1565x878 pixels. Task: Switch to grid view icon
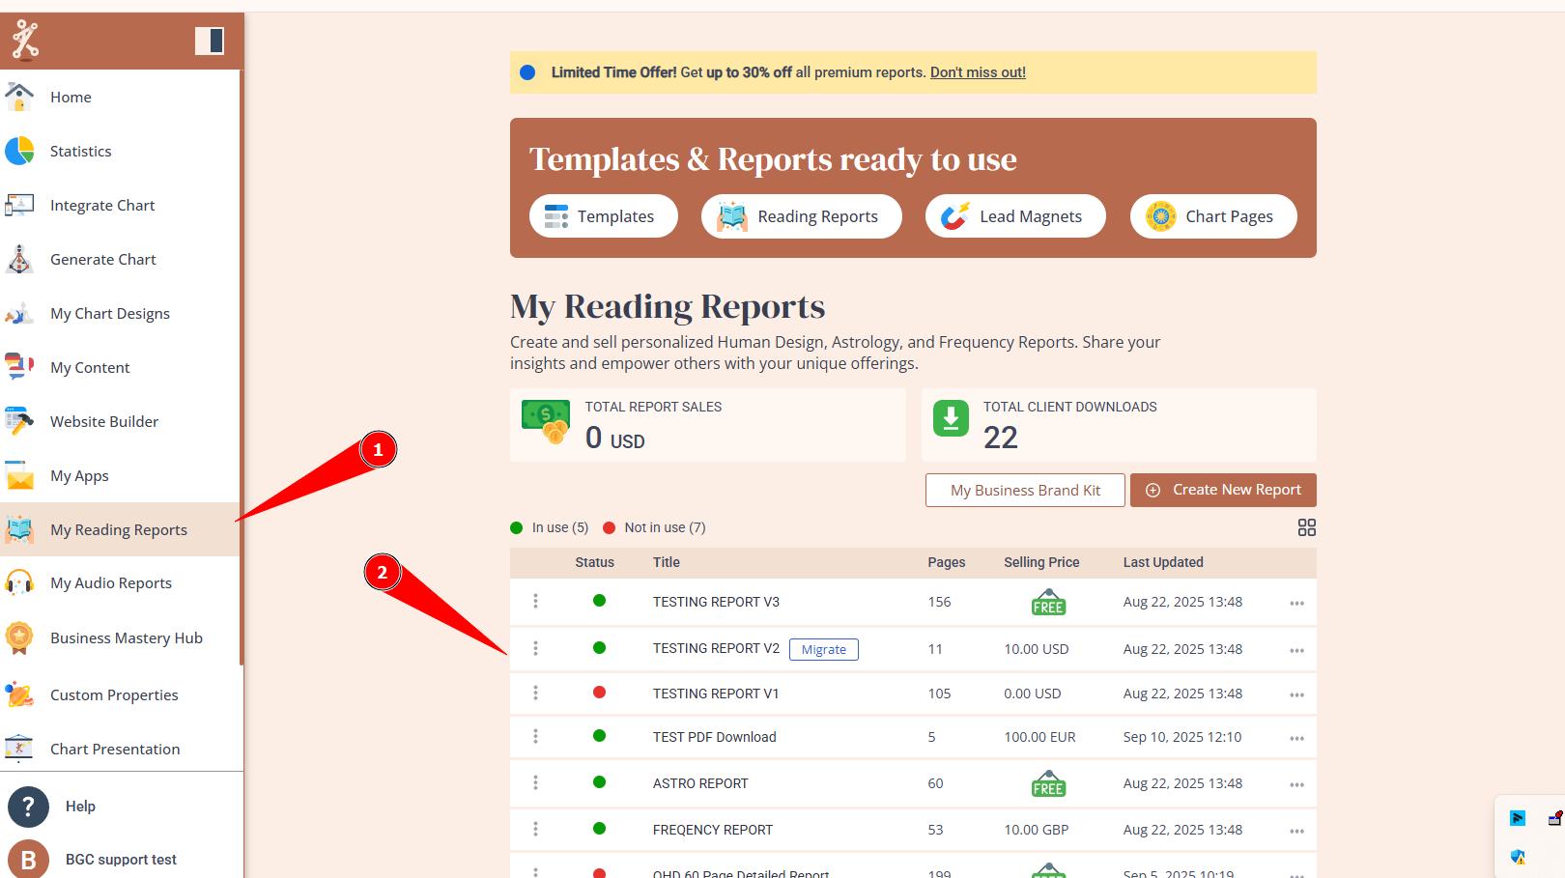click(x=1306, y=527)
